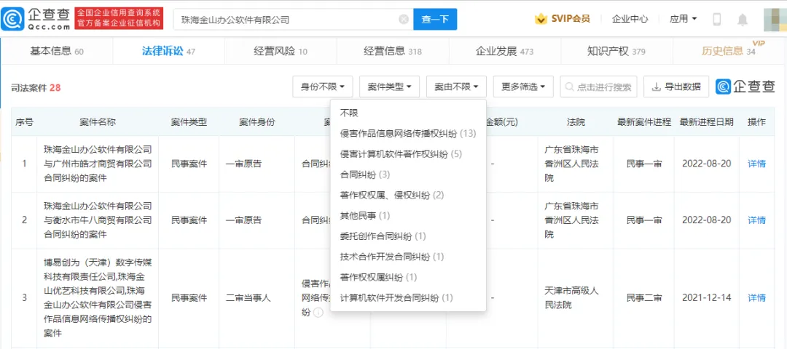Open 详情 link for case row 3
787x349 pixels.
coord(757,297)
